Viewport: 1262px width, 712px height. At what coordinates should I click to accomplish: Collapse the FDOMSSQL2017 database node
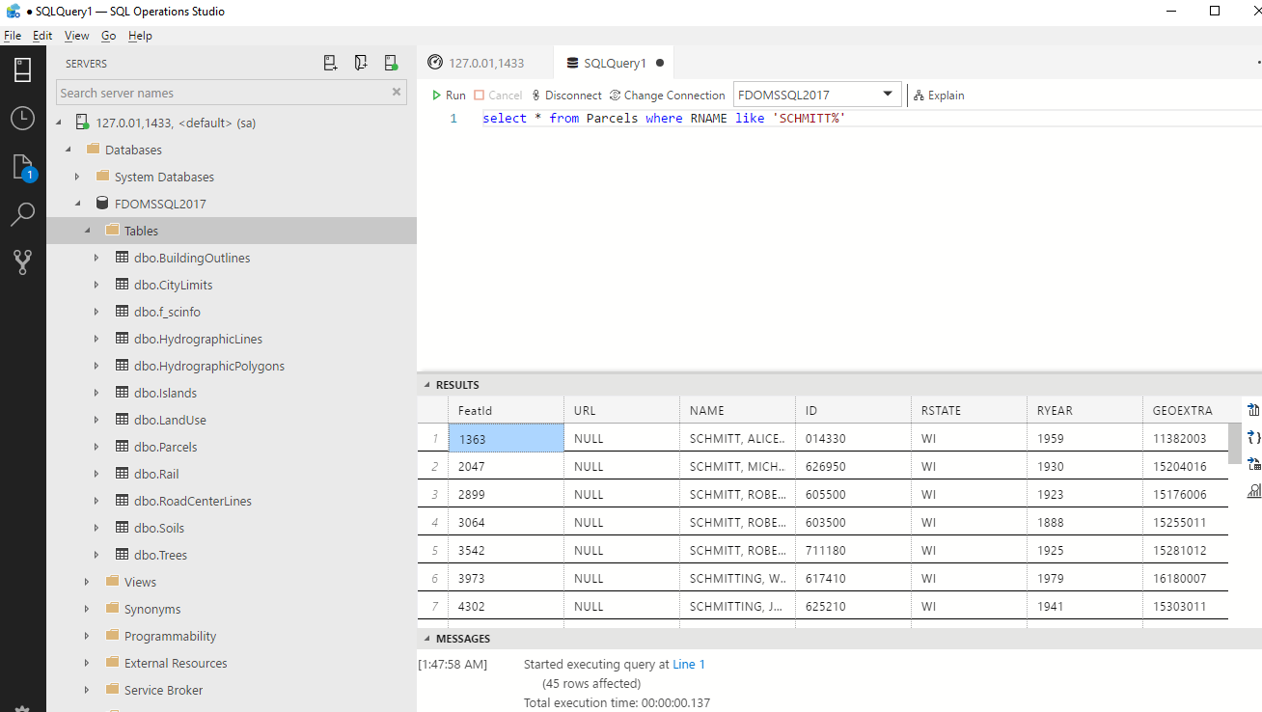pyautogui.click(x=77, y=204)
